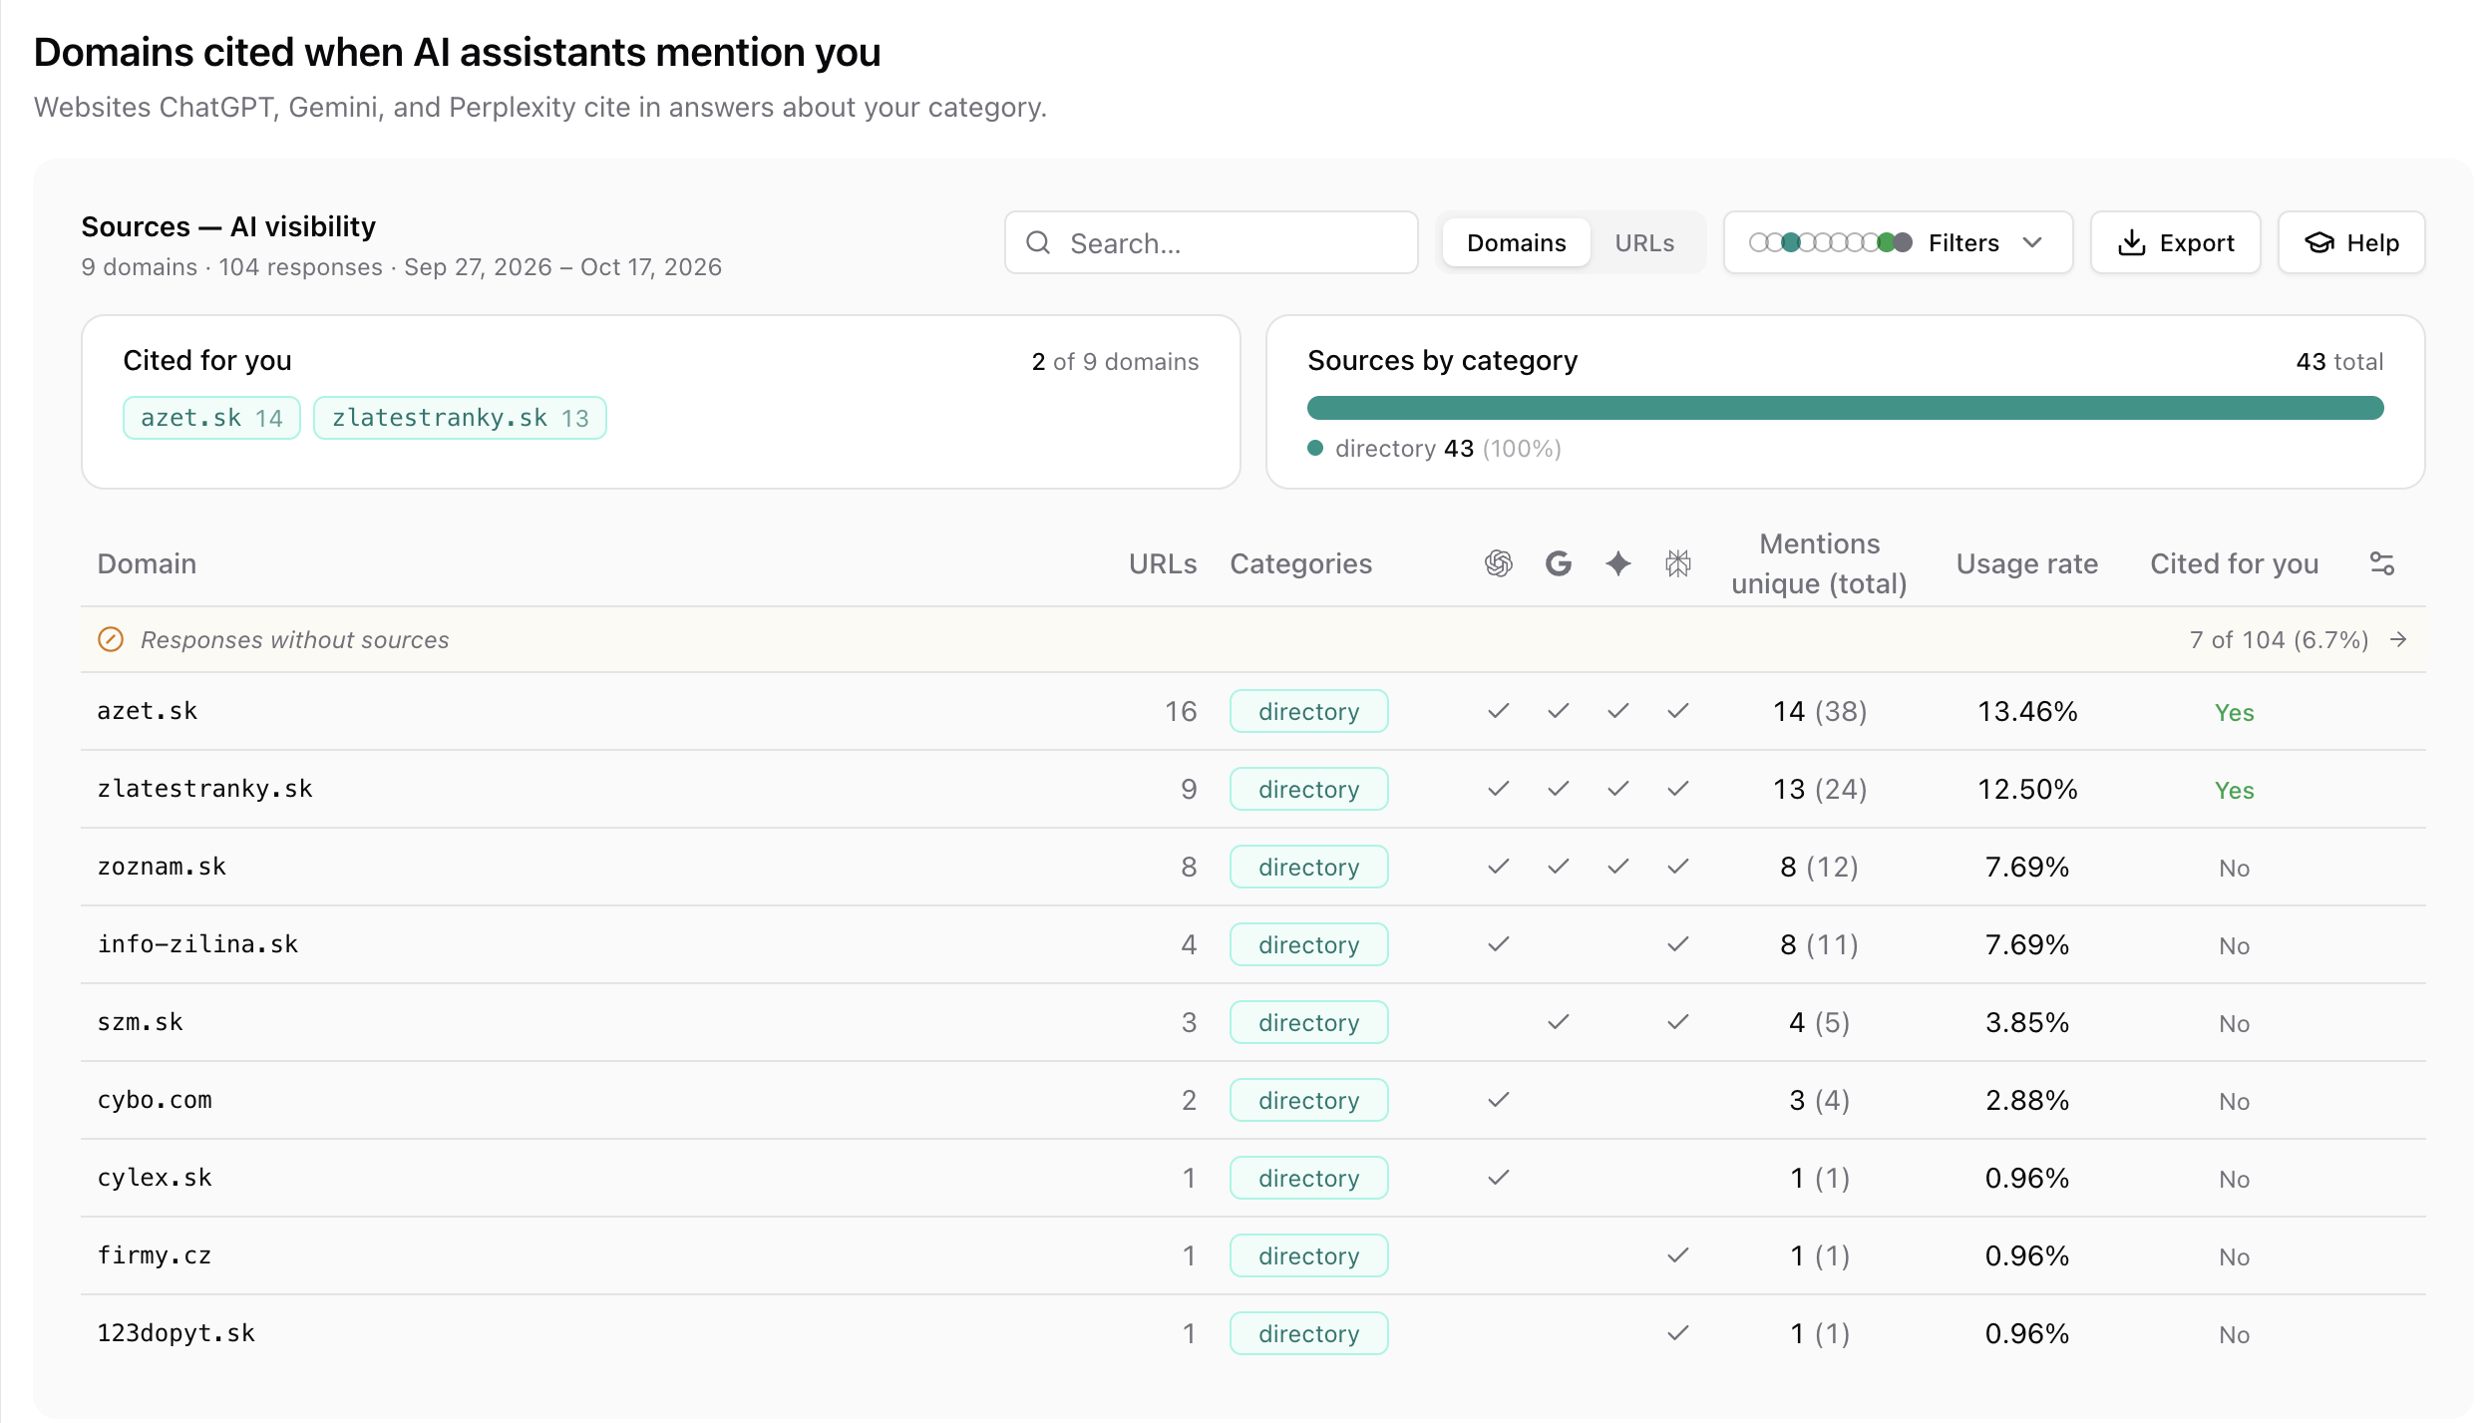Sort by the URLs column header

coord(1163,563)
